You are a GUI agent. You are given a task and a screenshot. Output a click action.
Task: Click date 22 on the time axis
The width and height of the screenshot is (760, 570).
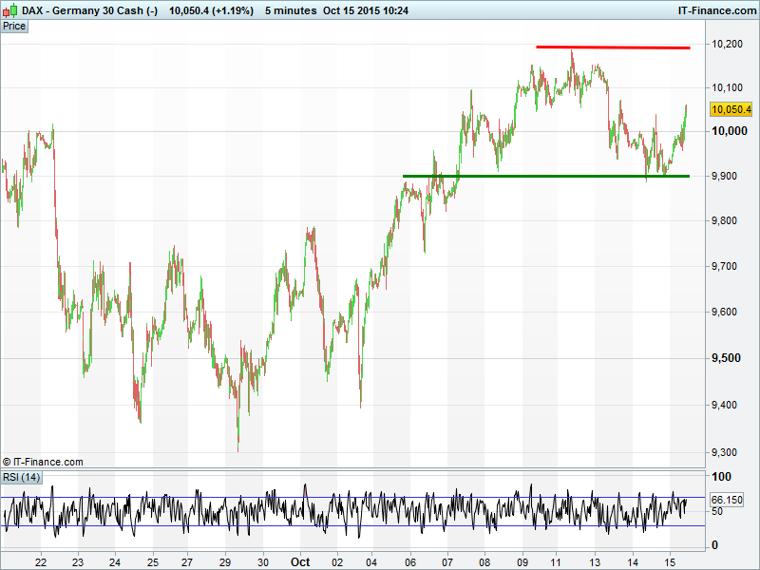41,561
